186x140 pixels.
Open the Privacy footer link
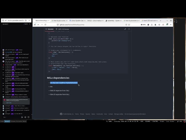point(82,114)
